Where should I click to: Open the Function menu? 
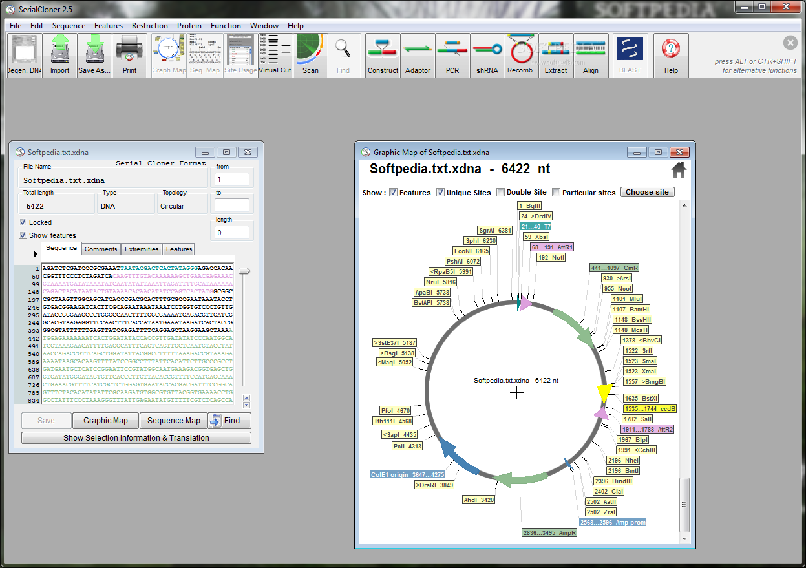click(226, 26)
